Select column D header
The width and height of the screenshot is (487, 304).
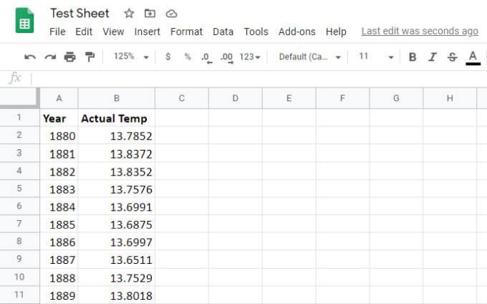236,98
